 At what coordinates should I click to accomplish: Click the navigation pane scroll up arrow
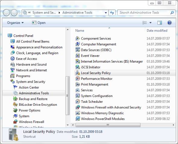coord(68,30)
